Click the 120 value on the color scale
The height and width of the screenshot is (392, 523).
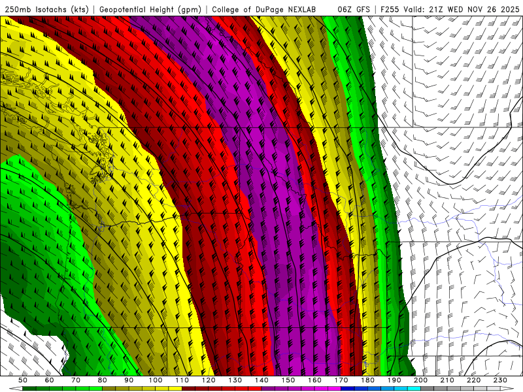[x=209, y=380]
